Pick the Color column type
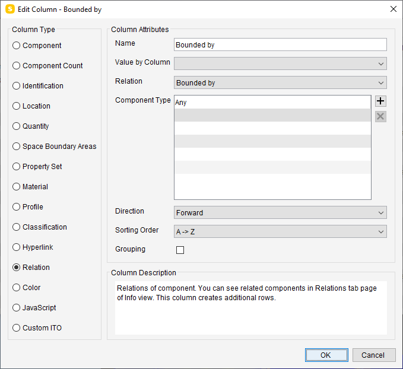Viewport: 403px width, 369px height. click(x=16, y=288)
